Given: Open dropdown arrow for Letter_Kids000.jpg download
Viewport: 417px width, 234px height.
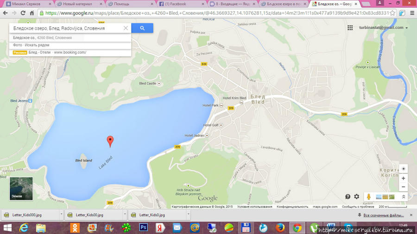Looking at the screenshot, I should pos(61,215).
